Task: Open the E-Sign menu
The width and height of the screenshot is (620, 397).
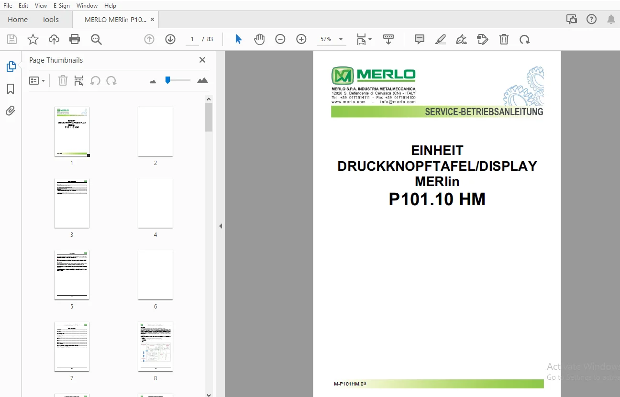Action: 62,6
